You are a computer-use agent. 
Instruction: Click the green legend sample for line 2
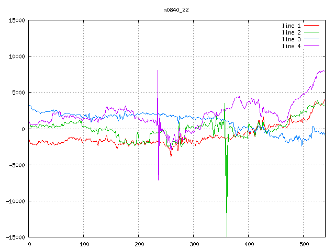point(311,32)
